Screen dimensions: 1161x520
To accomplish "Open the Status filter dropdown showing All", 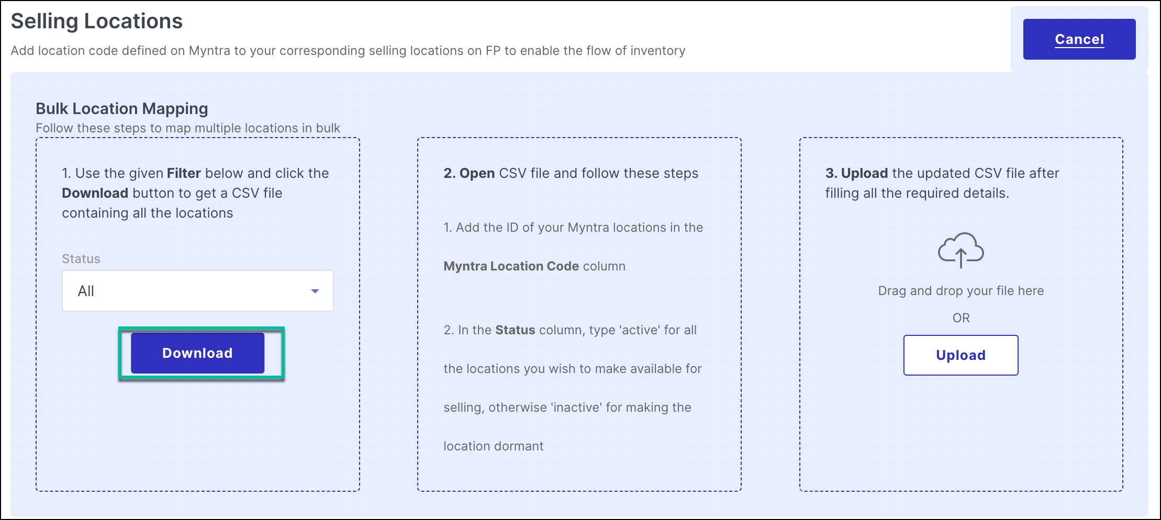I will (x=197, y=291).
